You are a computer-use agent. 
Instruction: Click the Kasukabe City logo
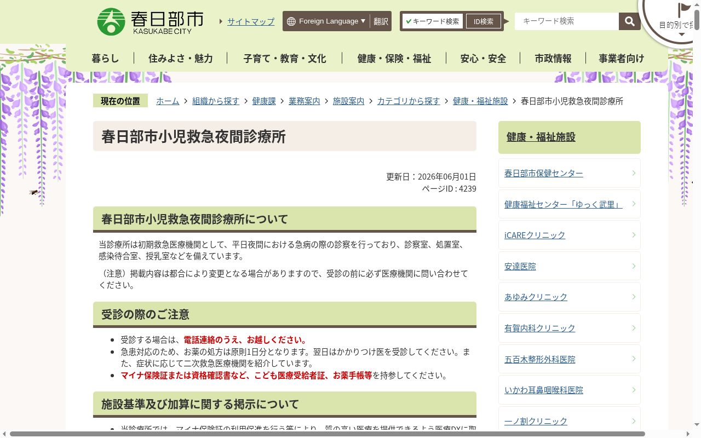[x=150, y=21]
